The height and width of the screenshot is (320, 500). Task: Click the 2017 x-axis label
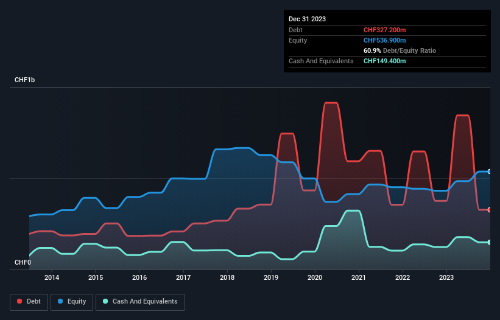[x=183, y=277]
